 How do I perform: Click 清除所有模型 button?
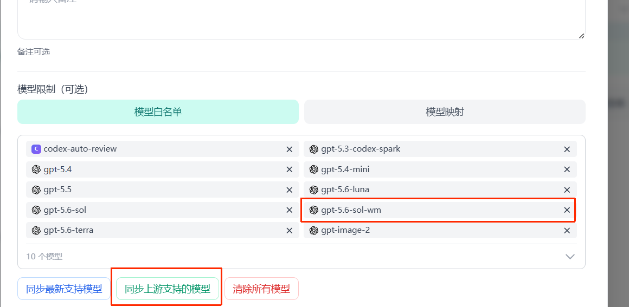(261, 289)
